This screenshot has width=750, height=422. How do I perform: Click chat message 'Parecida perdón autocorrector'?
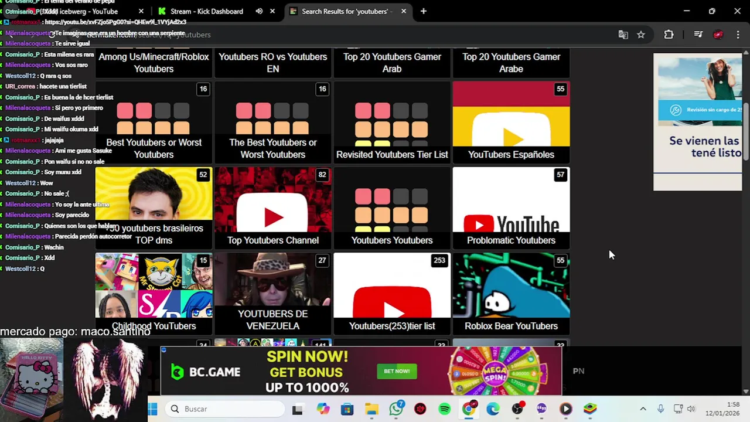(x=93, y=236)
